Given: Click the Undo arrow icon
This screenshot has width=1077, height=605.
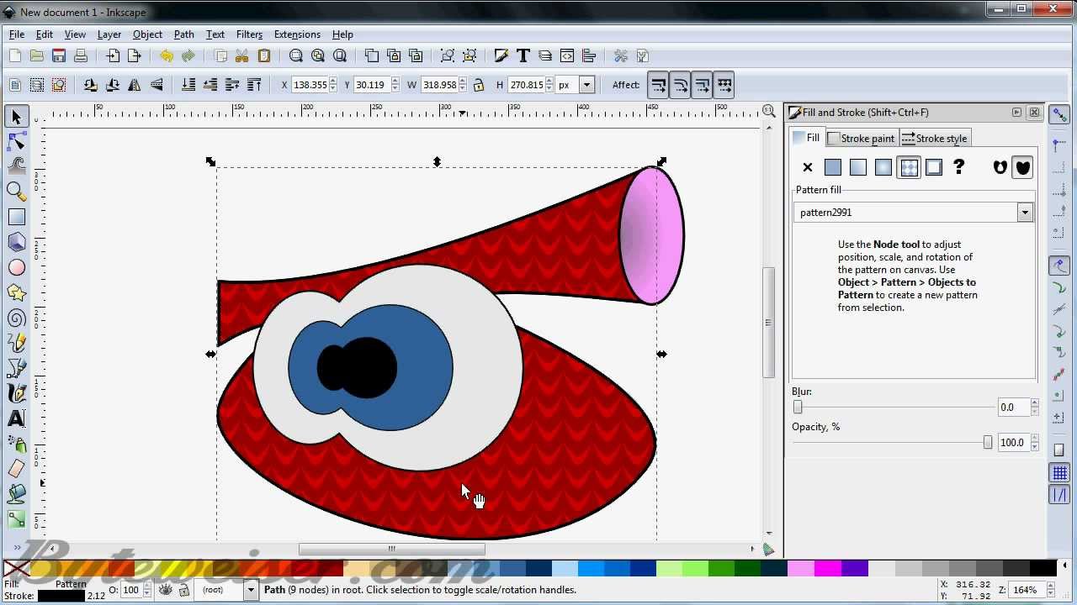Looking at the screenshot, I should click(x=167, y=55).
